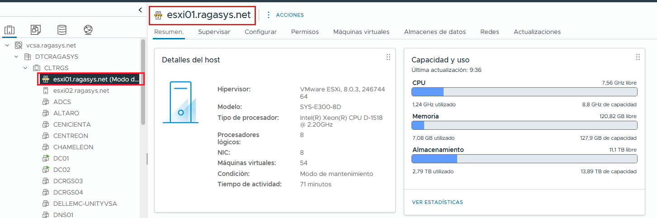
Task: Switch to the Resumen tab
Action: click(169, 32)
